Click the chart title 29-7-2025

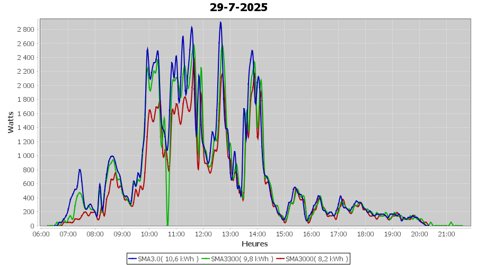click(238, 7)
